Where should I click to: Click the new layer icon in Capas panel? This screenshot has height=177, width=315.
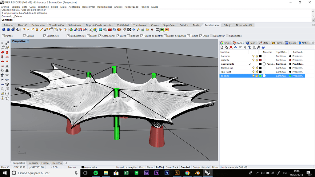(x=222, y=47)
